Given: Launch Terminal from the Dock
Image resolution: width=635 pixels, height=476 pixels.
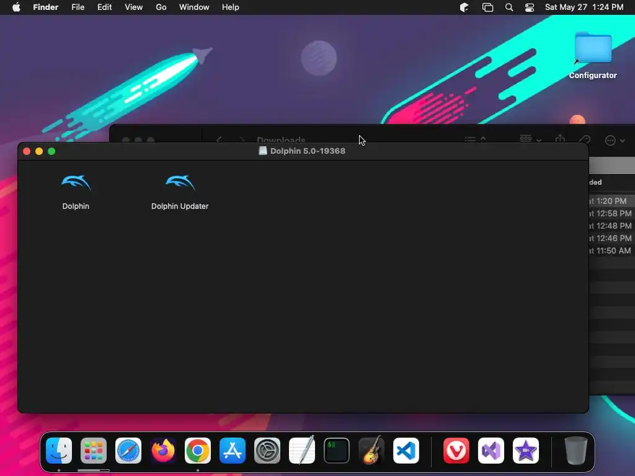Looking at the screenshot, I should pyautogui.click(x=337, y=451).
